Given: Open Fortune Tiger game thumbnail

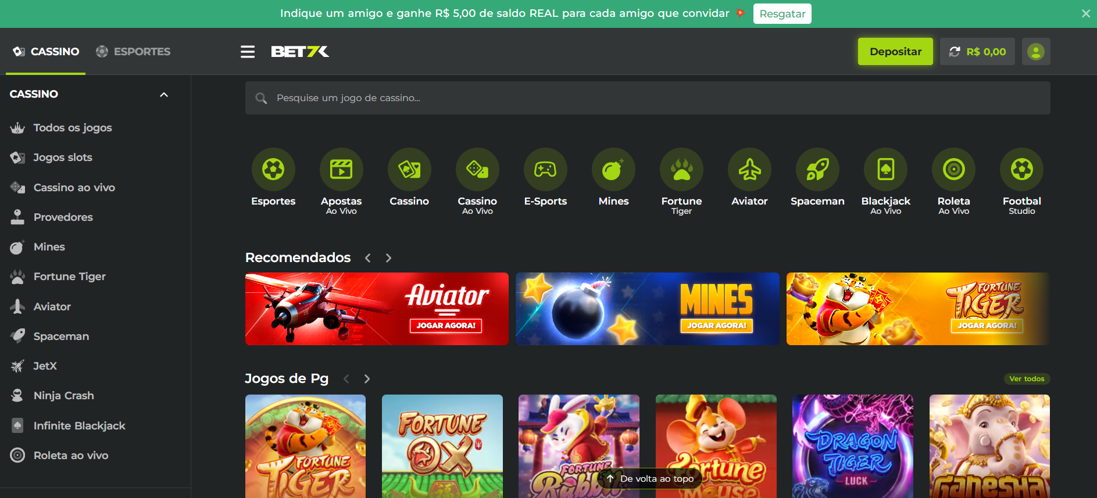Looking at the screenshot, I should [306, 446].
